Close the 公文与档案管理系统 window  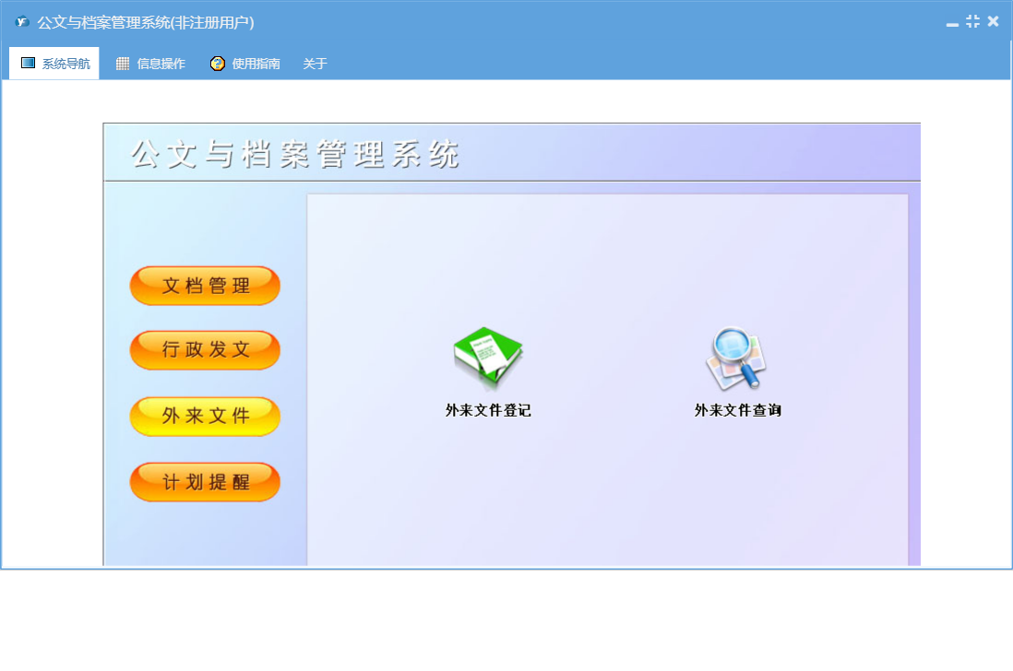point(993,21)
